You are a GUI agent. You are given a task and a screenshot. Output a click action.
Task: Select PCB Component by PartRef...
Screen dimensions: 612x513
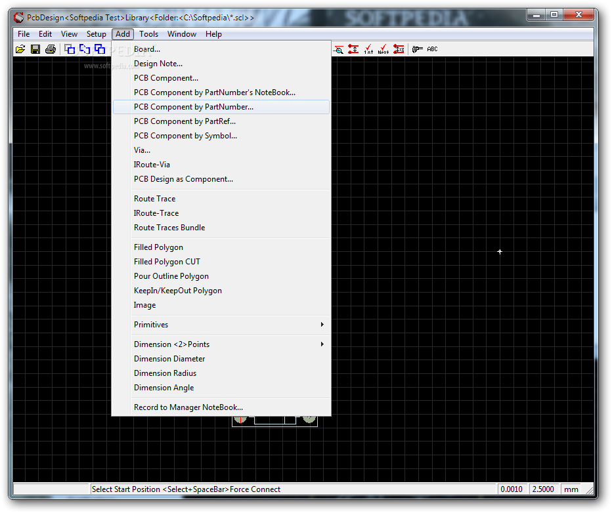[x=221, y=121]
